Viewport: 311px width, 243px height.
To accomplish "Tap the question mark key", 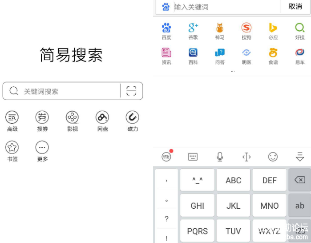I will click(x=166, y=219).
